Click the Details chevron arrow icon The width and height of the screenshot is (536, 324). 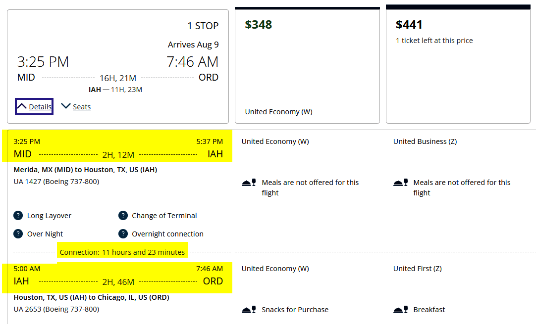pyautogui.click(x=21, y=106)
